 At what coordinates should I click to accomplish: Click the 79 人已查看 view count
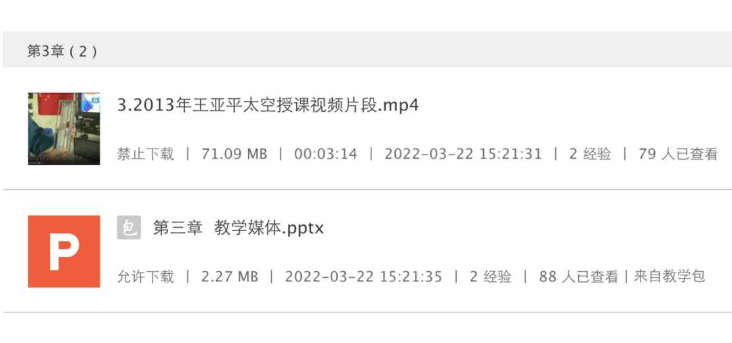point(678,154)
